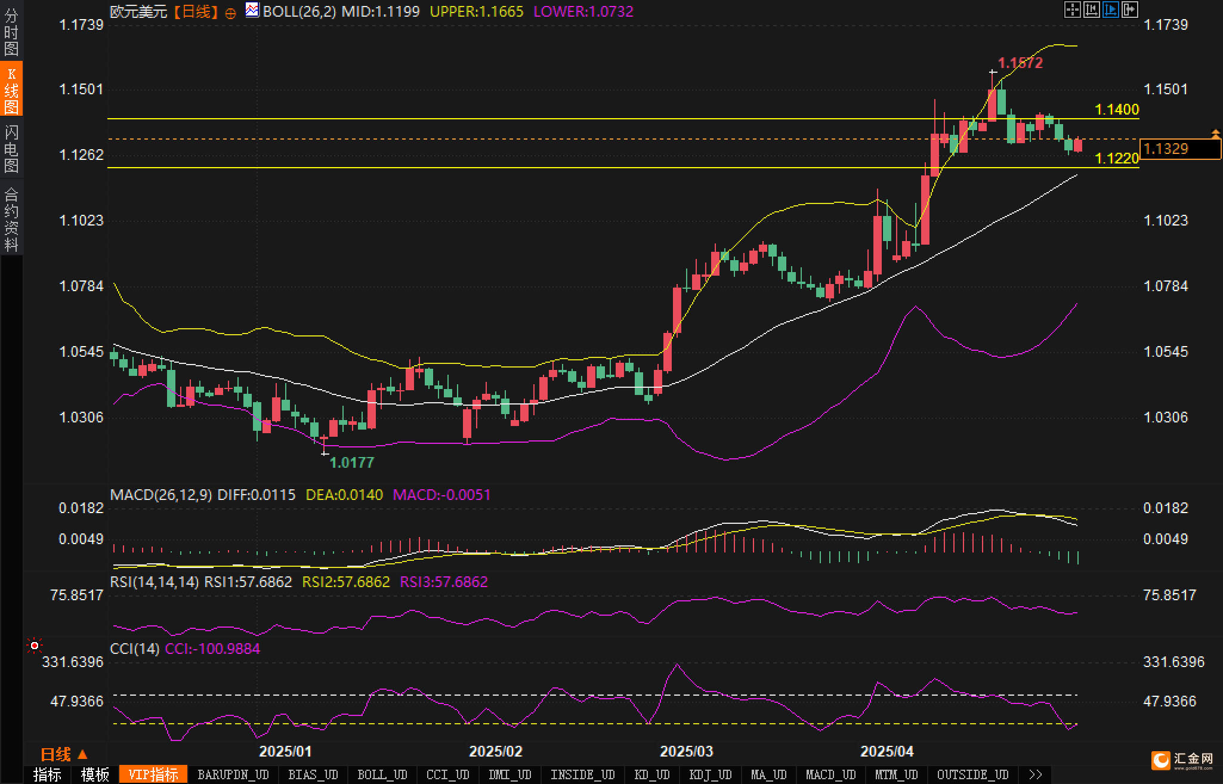
Task: Open the 闪电图 sidebar view
Action: pos(11,149)
